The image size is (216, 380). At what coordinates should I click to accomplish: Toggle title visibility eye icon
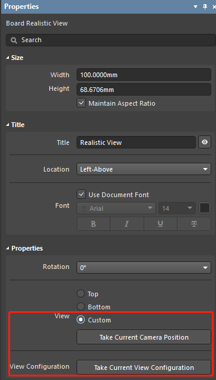tap(205, 142)
